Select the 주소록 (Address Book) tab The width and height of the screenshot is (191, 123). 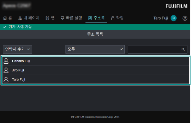pyautogui.click(x=96, y=18)
